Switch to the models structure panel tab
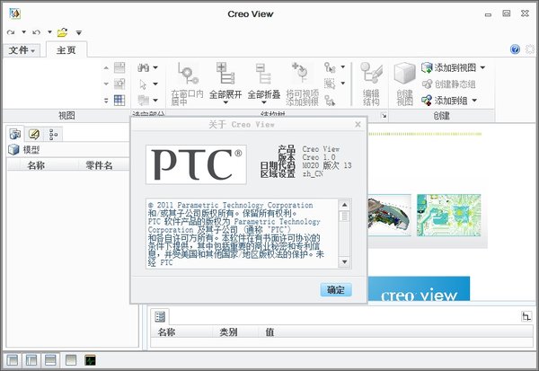Viewport: 539px width, 371px height. tap(14, 134)
